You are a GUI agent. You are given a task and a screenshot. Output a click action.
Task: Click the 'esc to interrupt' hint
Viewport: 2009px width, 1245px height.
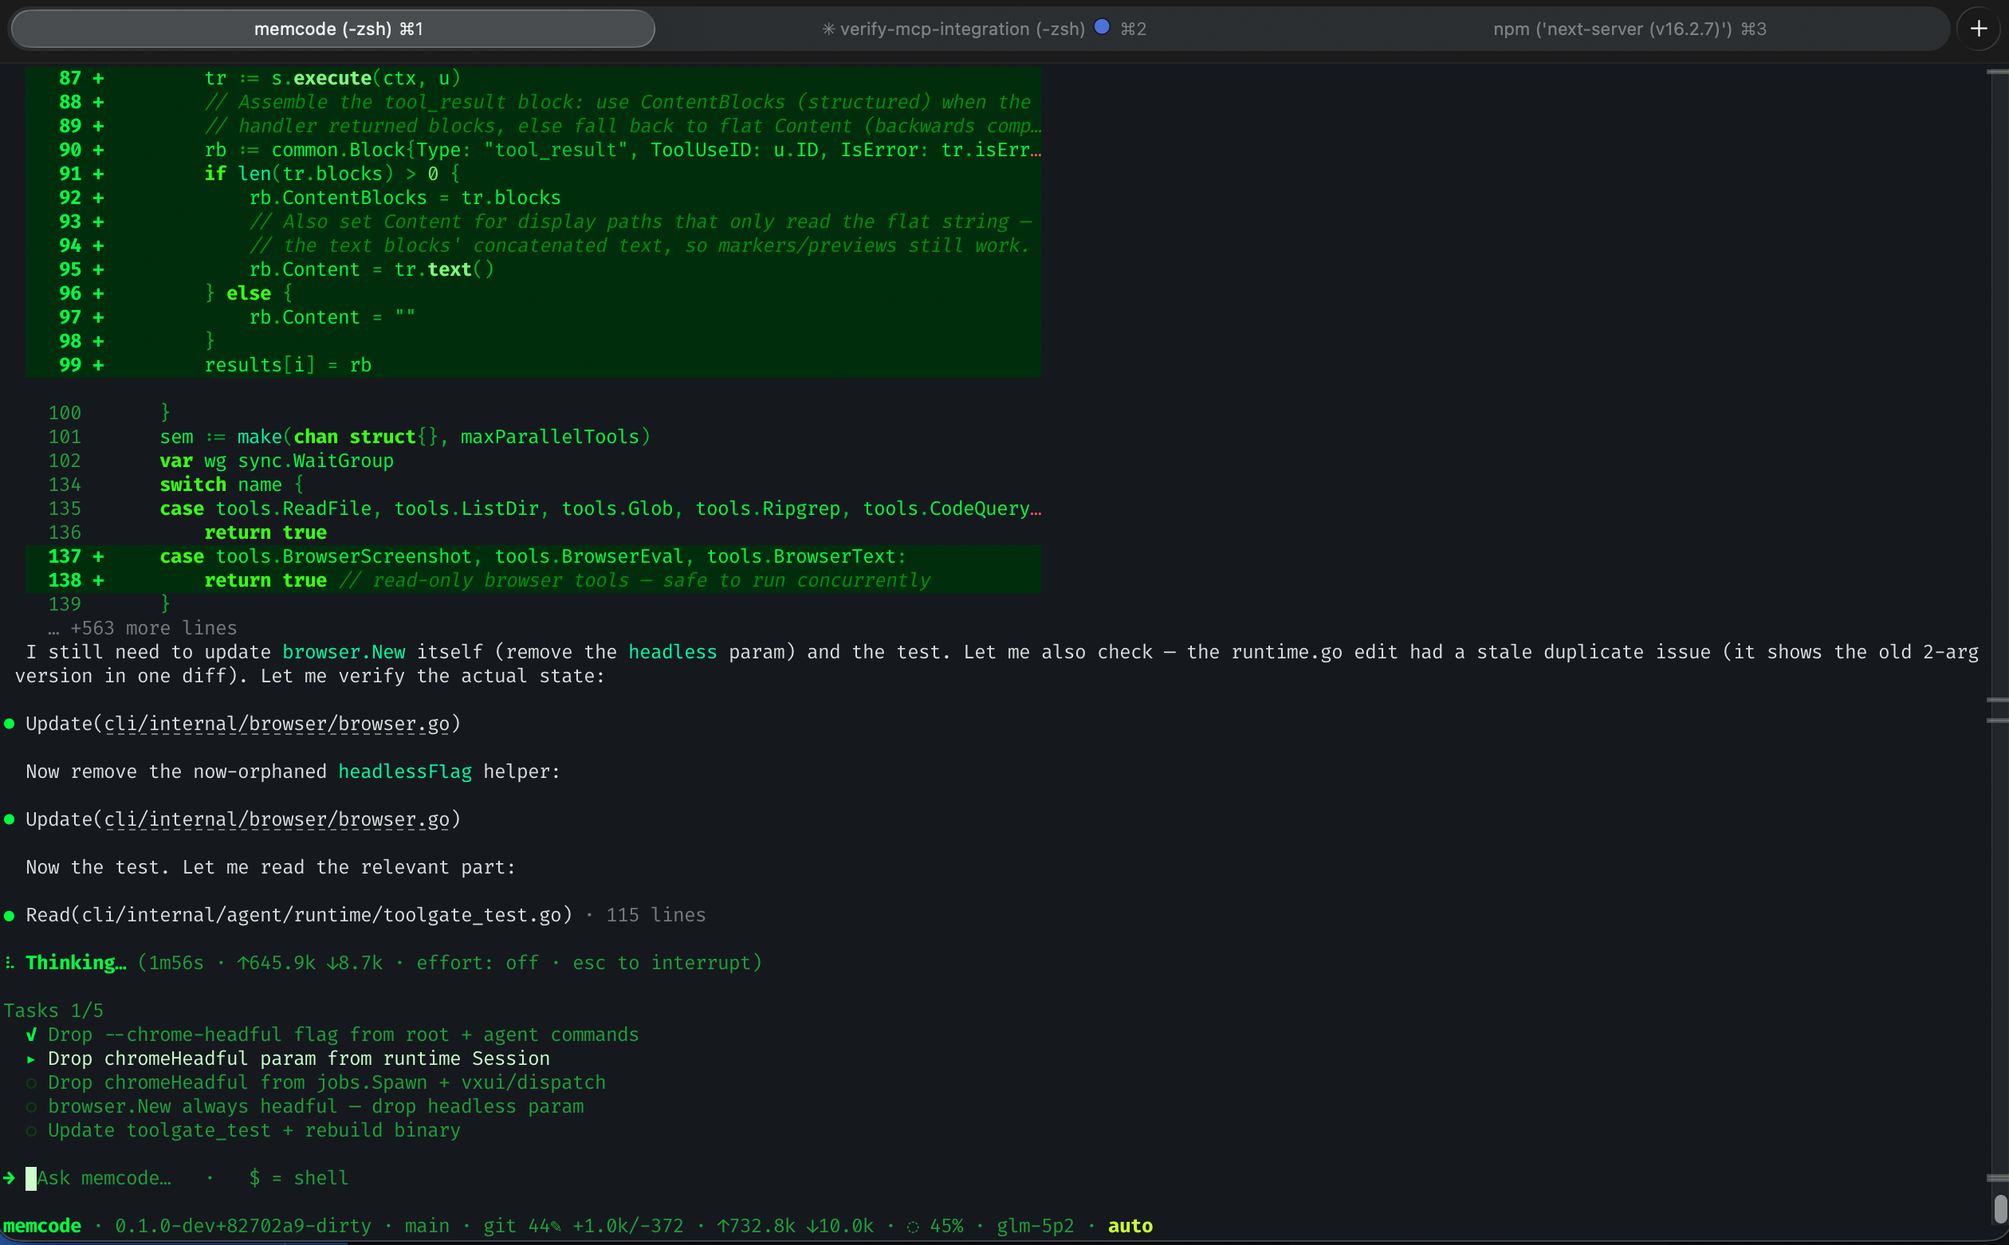click(661, 963)
